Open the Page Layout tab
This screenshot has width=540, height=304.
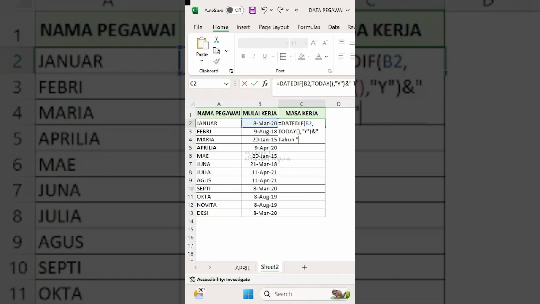click(274, 27)
